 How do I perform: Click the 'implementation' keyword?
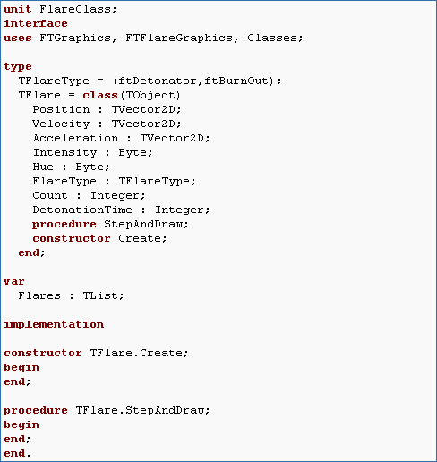(54, 324)
